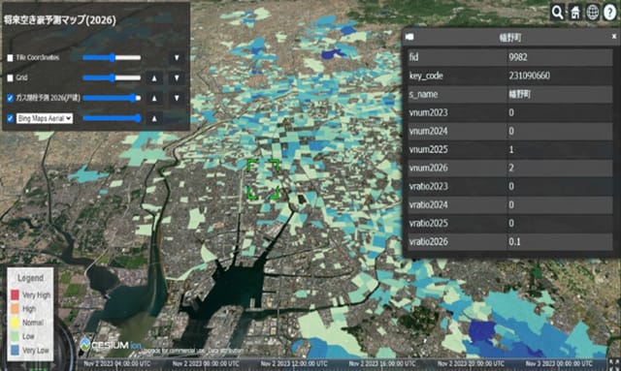The image size is (621, 371).
Task: Lower the 2026 gas prediction layer with down arrow
Action: (x=177, y=98)
